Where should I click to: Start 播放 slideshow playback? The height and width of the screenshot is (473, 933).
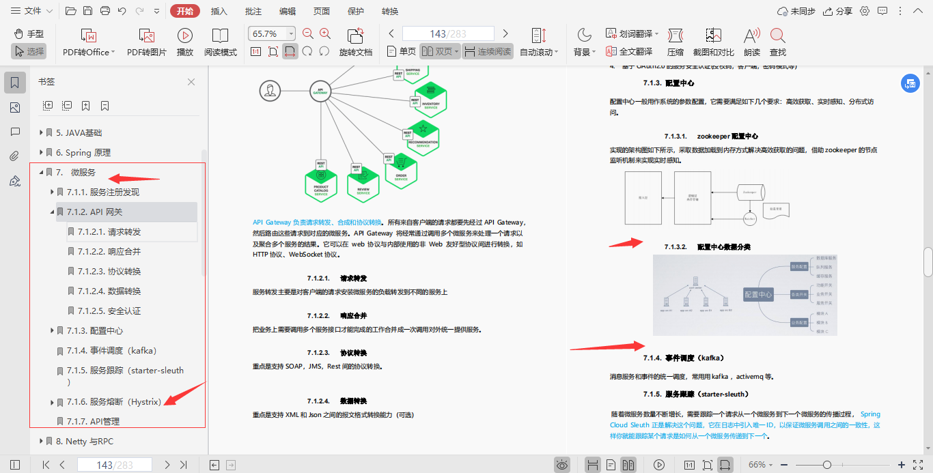point(185,41)
